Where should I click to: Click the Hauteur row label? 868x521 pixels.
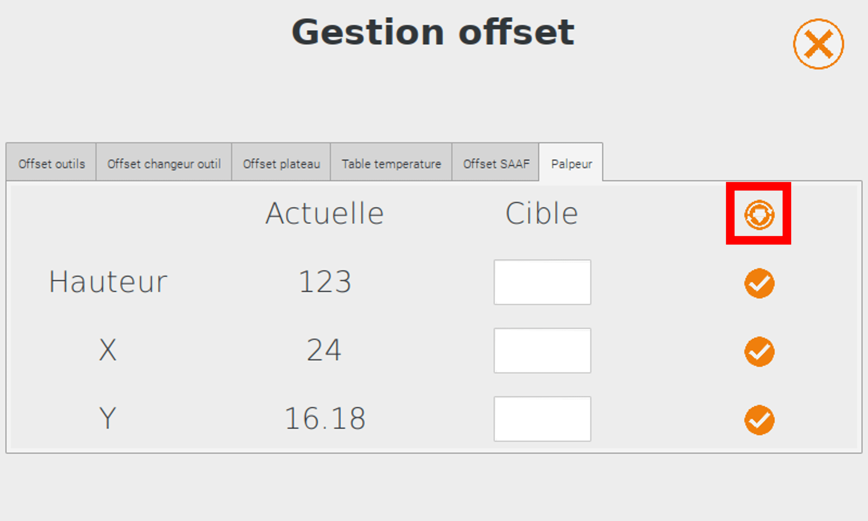tap(108, 282)
